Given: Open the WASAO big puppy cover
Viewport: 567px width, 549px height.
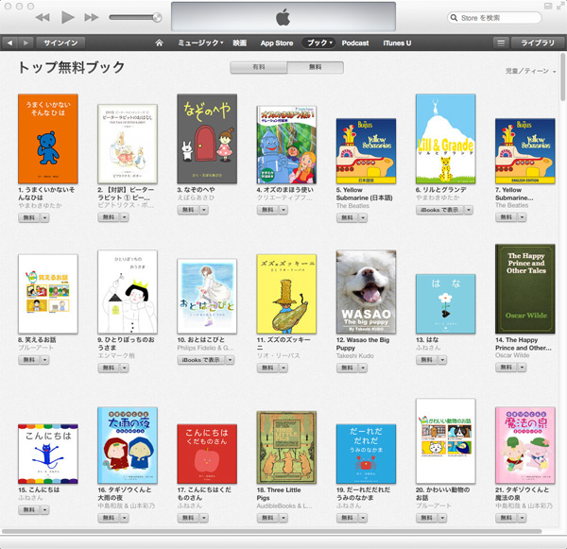Looking at the screenshot, I should tap(366, 291).
